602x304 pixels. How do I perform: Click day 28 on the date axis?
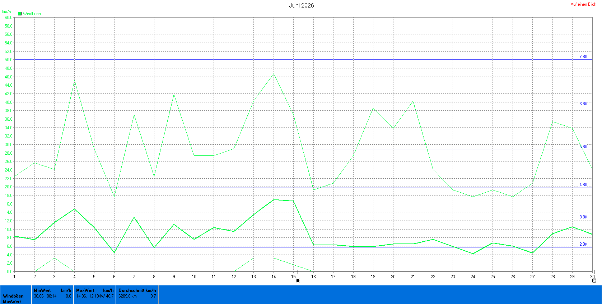pyautogui.click(x=552, y=276)
